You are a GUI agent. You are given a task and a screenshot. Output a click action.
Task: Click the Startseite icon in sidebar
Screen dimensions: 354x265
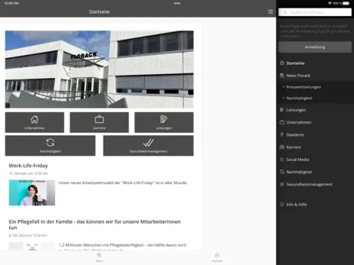[x=282, y=63]
